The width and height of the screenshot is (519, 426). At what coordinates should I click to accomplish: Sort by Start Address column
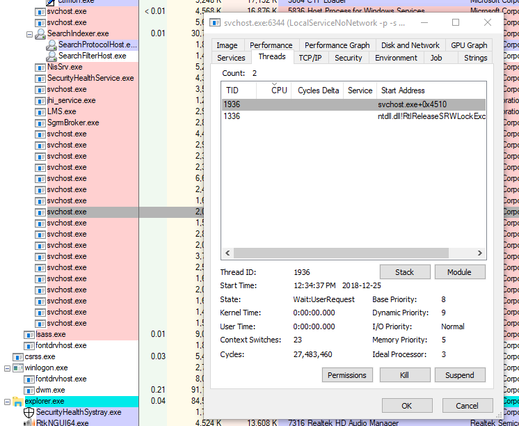[431, 90]
